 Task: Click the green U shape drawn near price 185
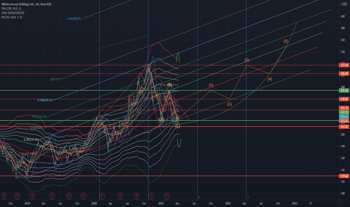pyautogui.click(x=179, y=143)
